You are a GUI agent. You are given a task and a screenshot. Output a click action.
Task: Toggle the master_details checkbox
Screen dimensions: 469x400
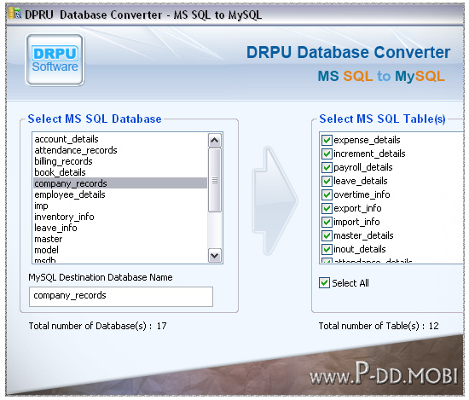click(x=327, y=235)
